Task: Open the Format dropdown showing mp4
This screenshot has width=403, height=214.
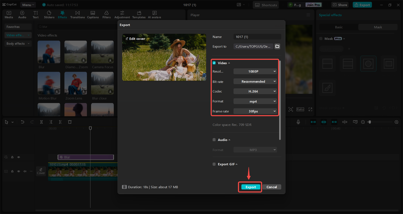Action: pyautogui.click(x=255, y=101)
